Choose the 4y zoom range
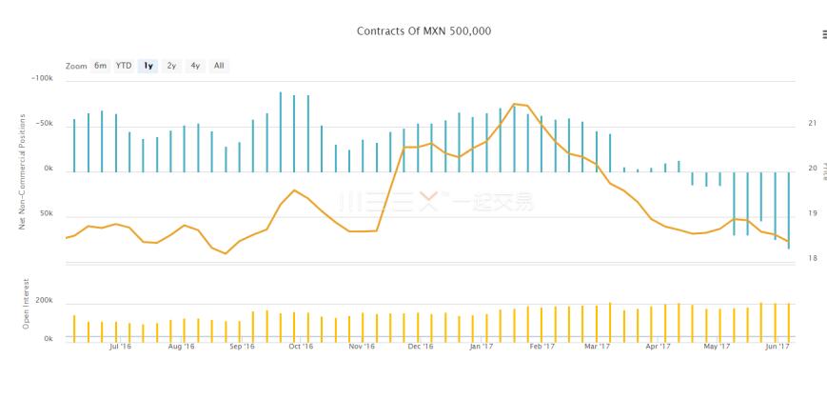Image resolution: width=827 pixels, height=399 pixels. pyautogui.click(x=195, y=66)
